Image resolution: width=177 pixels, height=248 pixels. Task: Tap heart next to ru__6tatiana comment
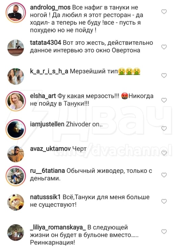coord(164,175)
